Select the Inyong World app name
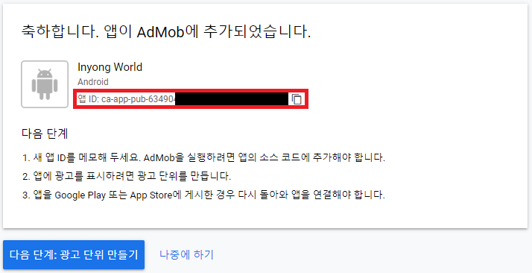This screenshot has width=532, height=273. (110, 67)
